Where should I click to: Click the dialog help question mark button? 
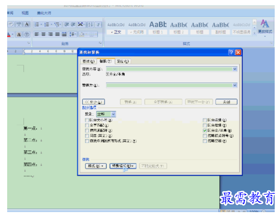pyautogui.click(x=231, y=52)
